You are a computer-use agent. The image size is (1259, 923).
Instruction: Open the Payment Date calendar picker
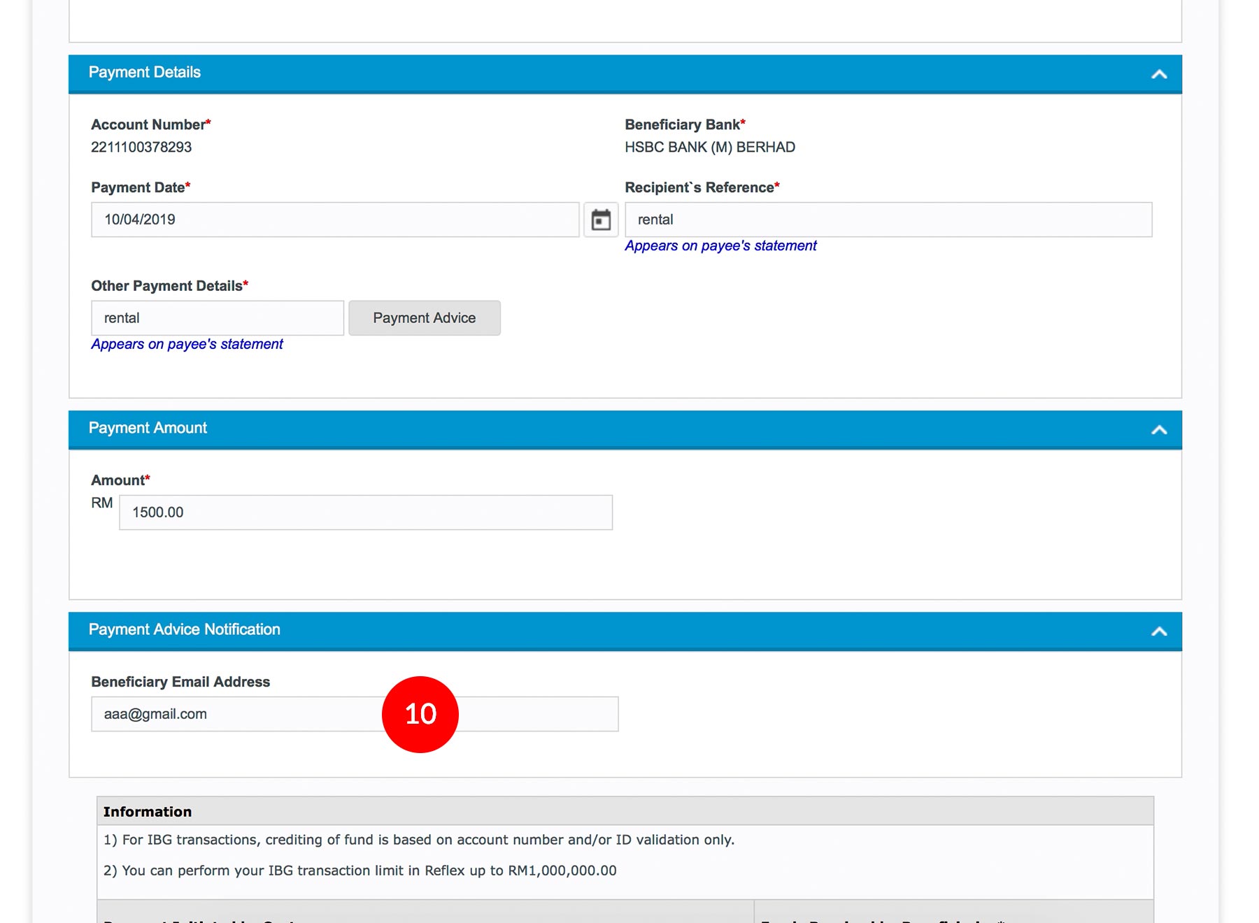coord(601,220)
